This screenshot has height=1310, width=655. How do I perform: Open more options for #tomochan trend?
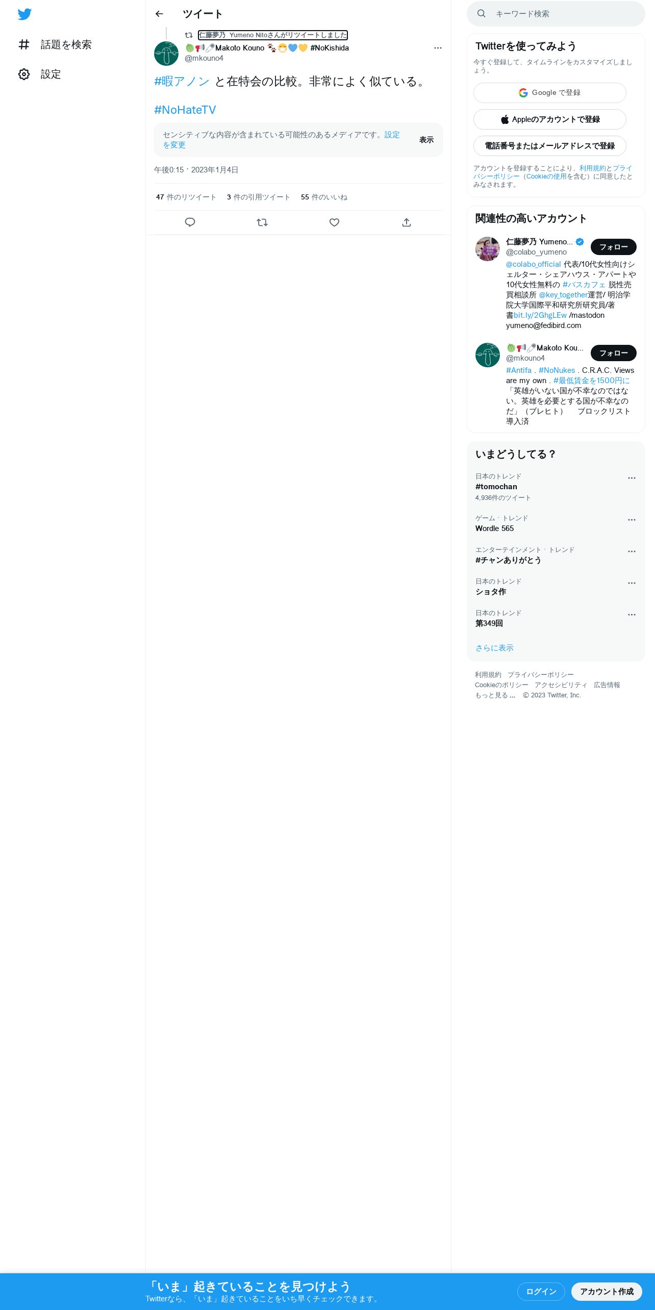(632, 478)
